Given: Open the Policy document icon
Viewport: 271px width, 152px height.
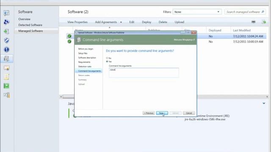Looking at the screenshot, I should pyautogui.click(x=6, y=77).
